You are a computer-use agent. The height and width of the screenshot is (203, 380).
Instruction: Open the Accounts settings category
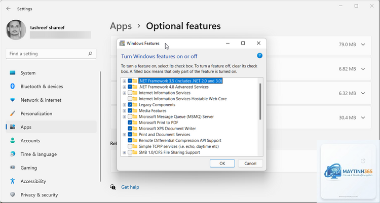click(x=51, y=141)
